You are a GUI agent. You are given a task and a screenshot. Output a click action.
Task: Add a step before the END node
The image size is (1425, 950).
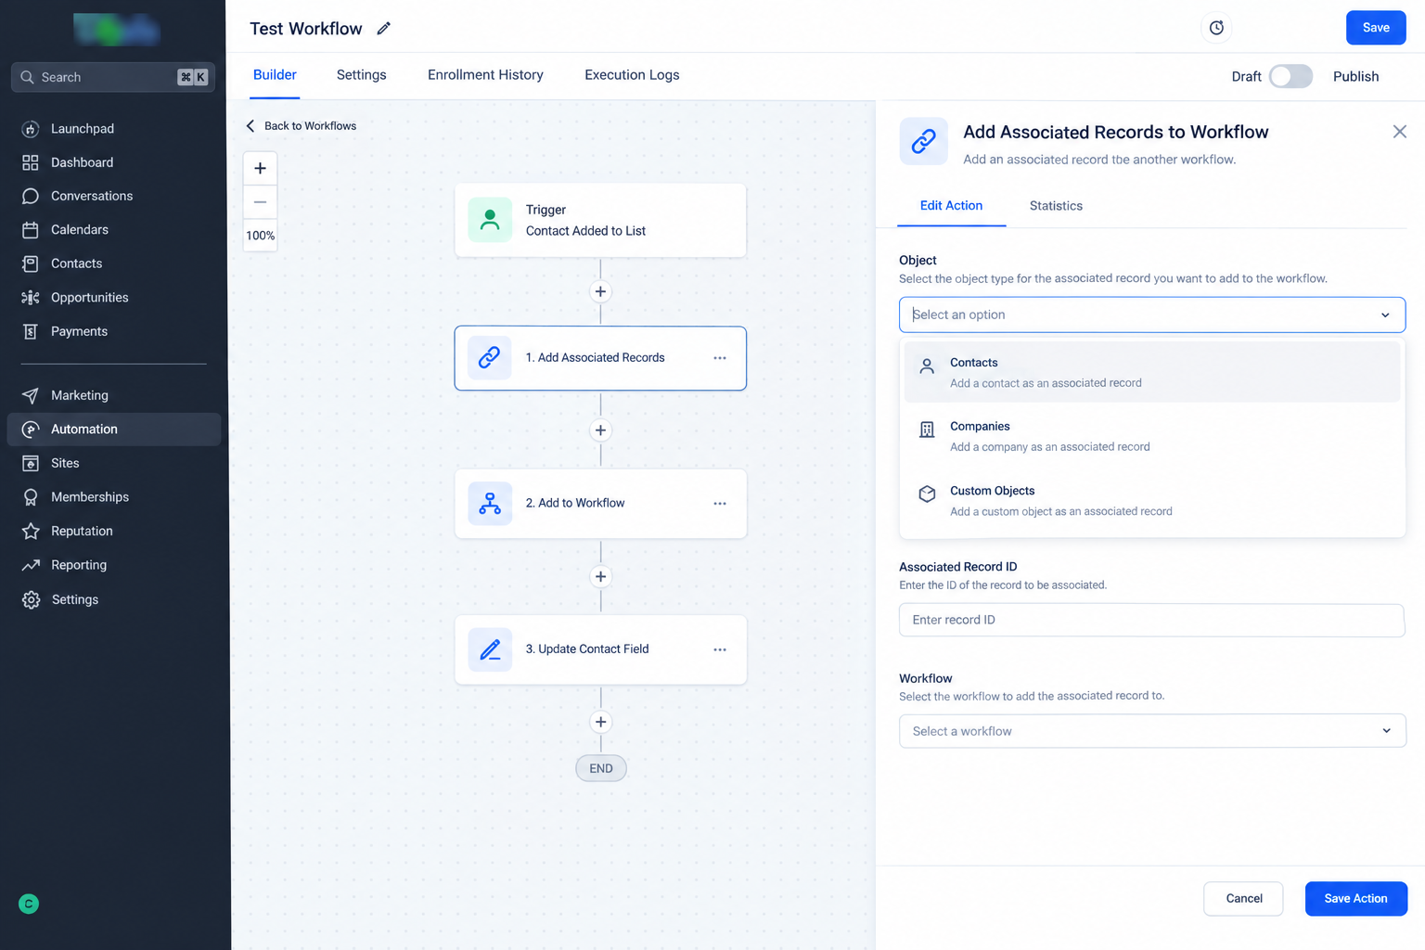pyautogui.click(x=600, y=722)
